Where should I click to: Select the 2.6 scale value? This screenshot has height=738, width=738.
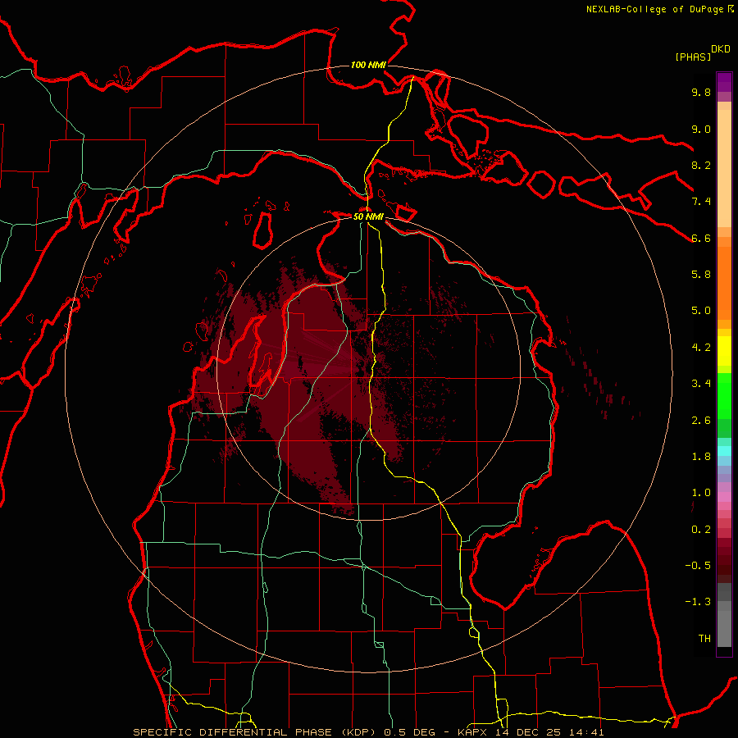click(x=701, y=421)
